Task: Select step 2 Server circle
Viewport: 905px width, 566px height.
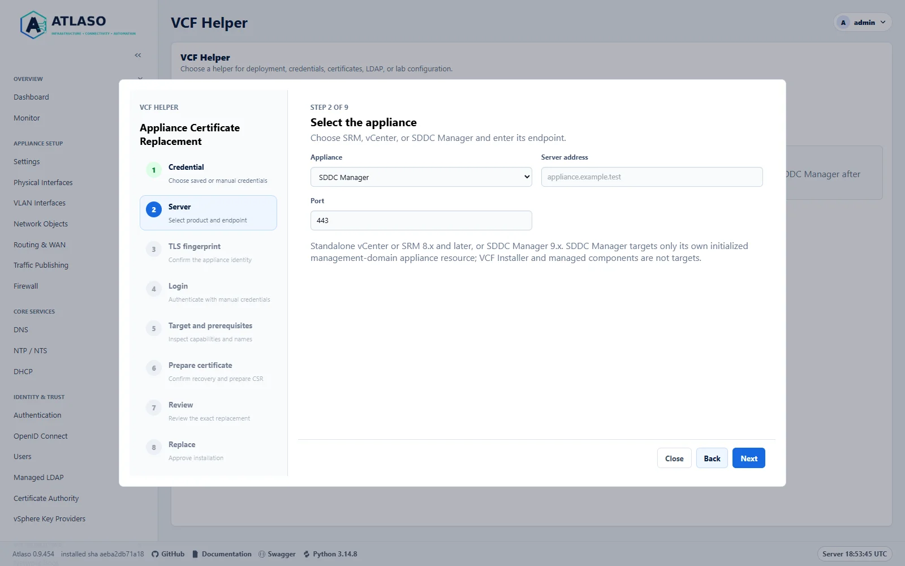Action: (154, 209)
